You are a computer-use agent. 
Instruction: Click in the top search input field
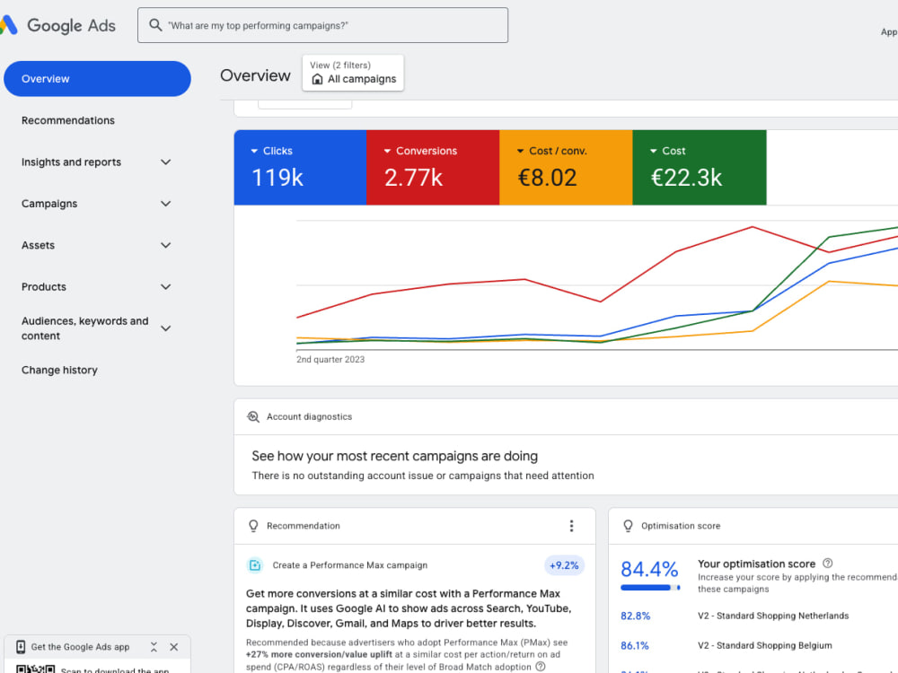[x=323, y=25]
